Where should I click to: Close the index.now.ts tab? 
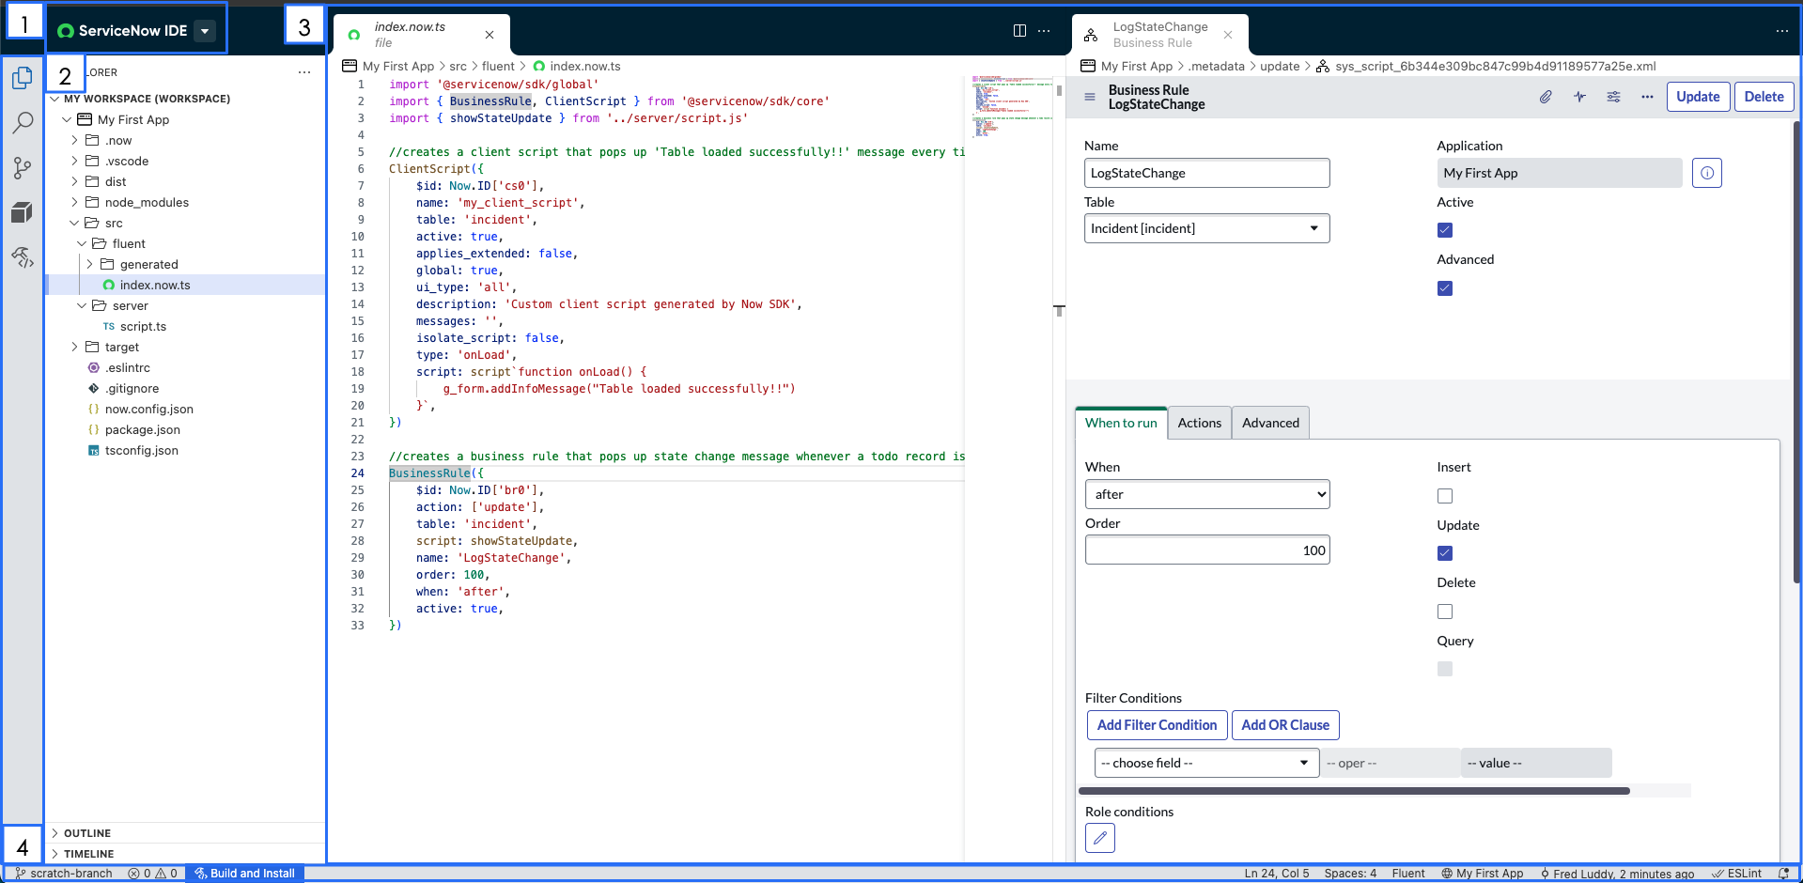490,35
